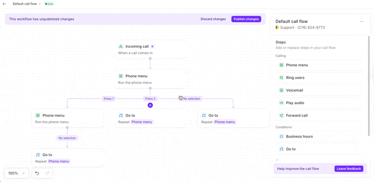Click the Phone menu tag in bottom-left Go to node
The image size is (374, 182).
click(59, 161)
